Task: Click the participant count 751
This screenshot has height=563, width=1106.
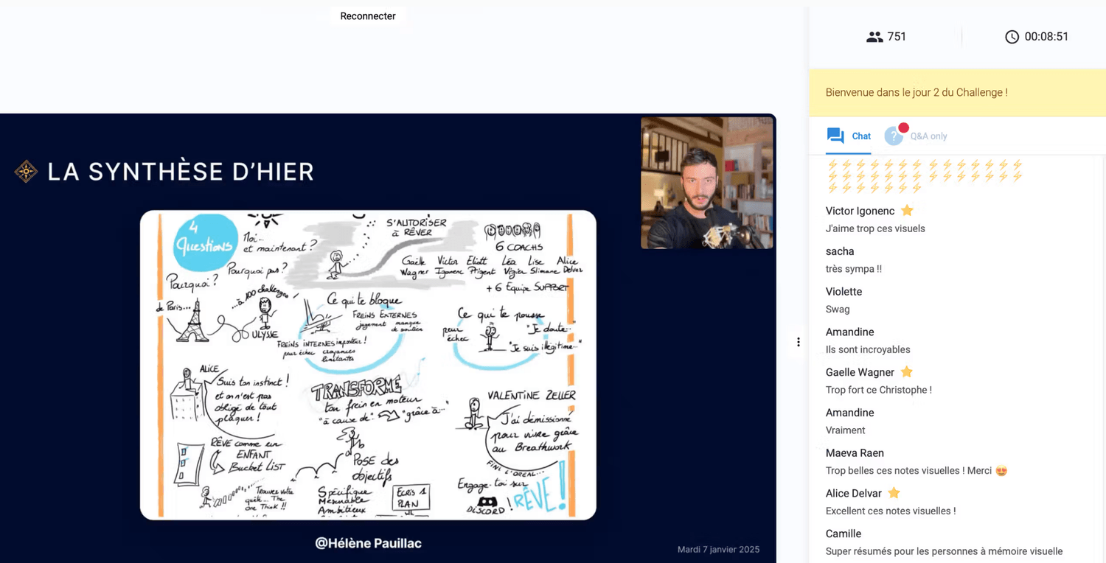Action: click(x=897, y=37)
